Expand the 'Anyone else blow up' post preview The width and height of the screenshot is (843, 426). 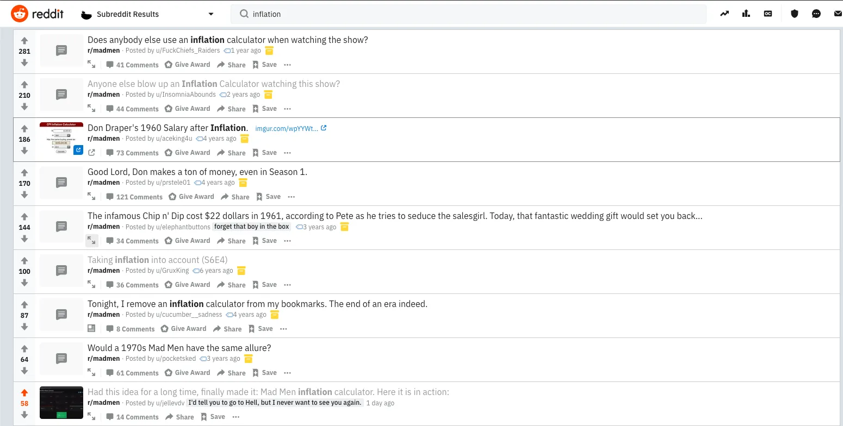click(91, 109)
